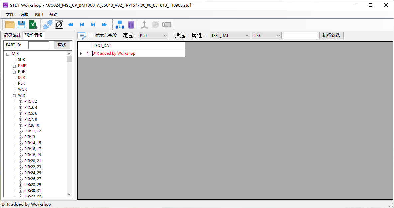Image resolution: width=394 pixels, height=208 pixels.
Task: Export to Excel using the green icon
Action: (x=33, y=25)
